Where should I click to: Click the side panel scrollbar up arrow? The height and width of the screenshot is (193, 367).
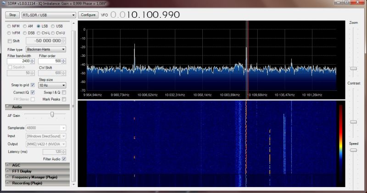click(73, 23)
